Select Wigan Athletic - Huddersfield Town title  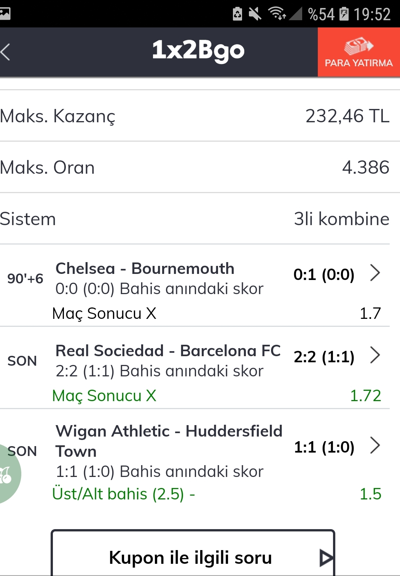(169, 441)
